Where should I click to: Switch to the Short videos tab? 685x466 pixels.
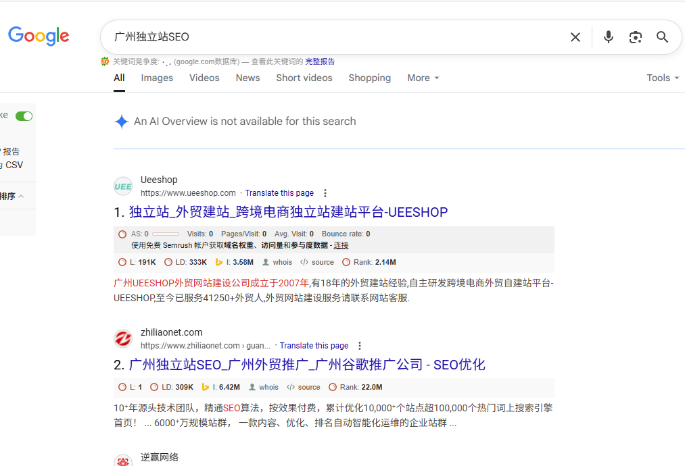[x=304, y=78]
